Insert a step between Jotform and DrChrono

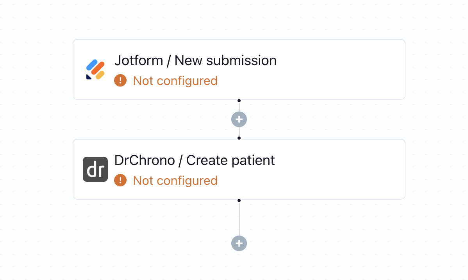point(239,119)
